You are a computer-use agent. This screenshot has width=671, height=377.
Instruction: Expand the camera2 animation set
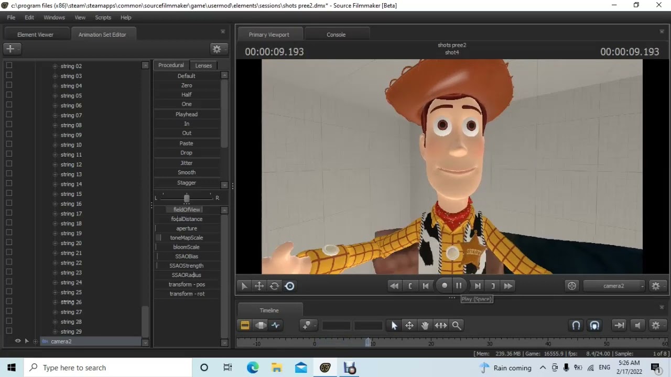point(35,341)
